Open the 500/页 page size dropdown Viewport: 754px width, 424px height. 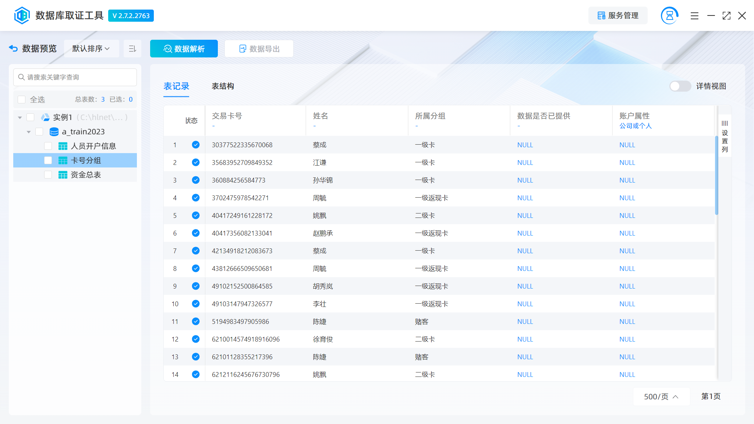pyautogui.click(x=661, y=396)
